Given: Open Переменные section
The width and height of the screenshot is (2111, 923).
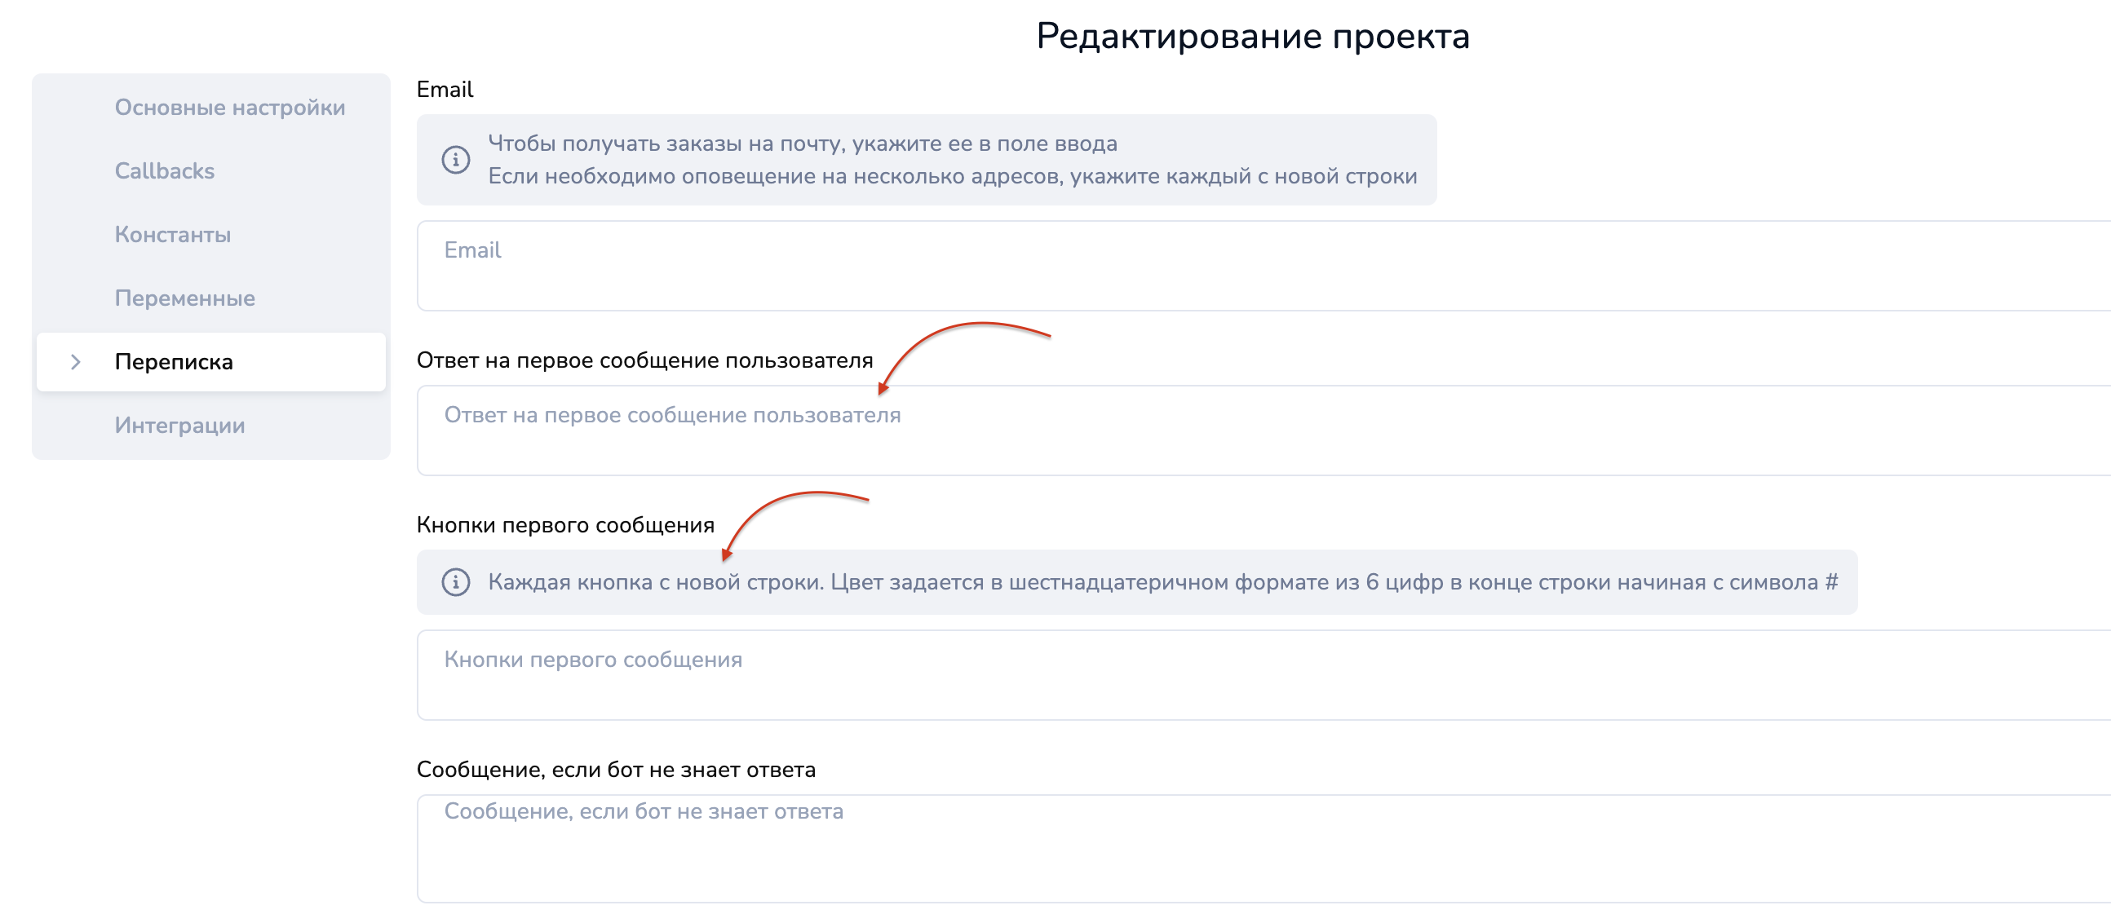Looking at the screenshot, I should click(x=184, y=298).
